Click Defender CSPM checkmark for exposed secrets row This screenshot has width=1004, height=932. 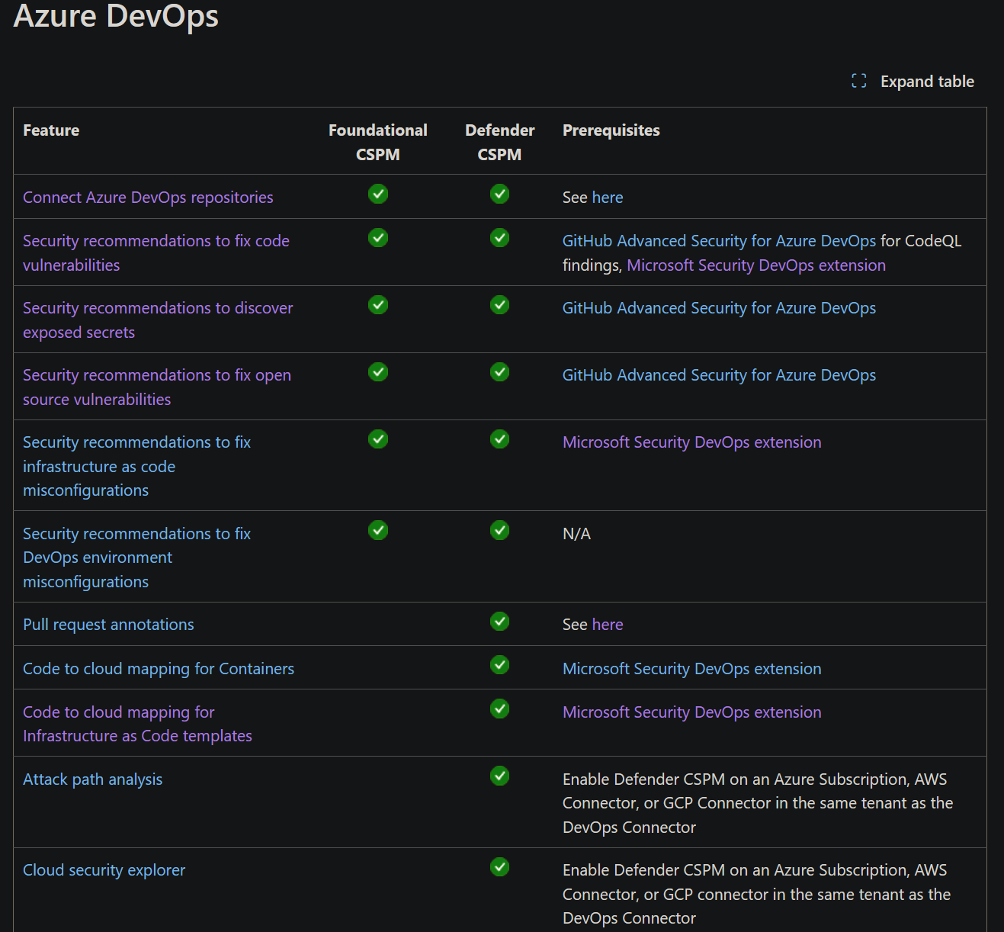500,305
